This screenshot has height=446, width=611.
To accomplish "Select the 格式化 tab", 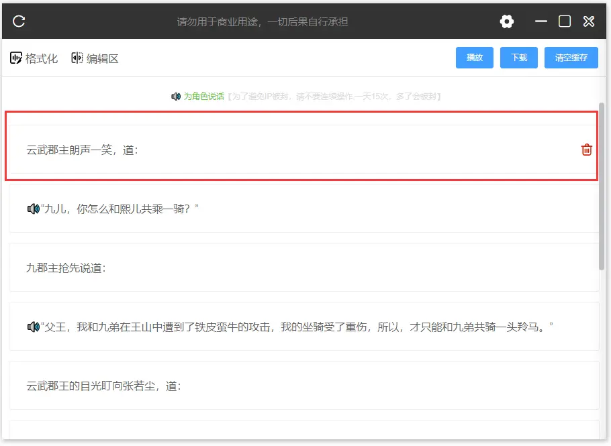I will 34,58.
